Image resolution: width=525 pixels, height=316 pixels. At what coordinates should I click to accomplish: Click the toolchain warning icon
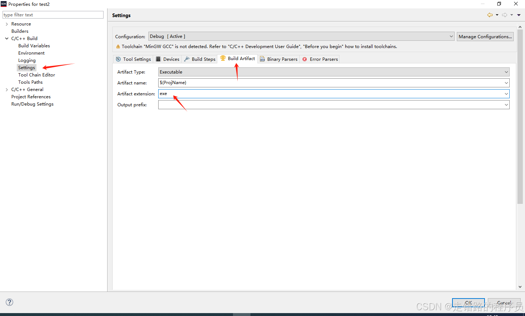coord(118,47)
